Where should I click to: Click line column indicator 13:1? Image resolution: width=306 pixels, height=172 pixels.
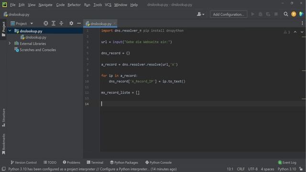[230, 169]
